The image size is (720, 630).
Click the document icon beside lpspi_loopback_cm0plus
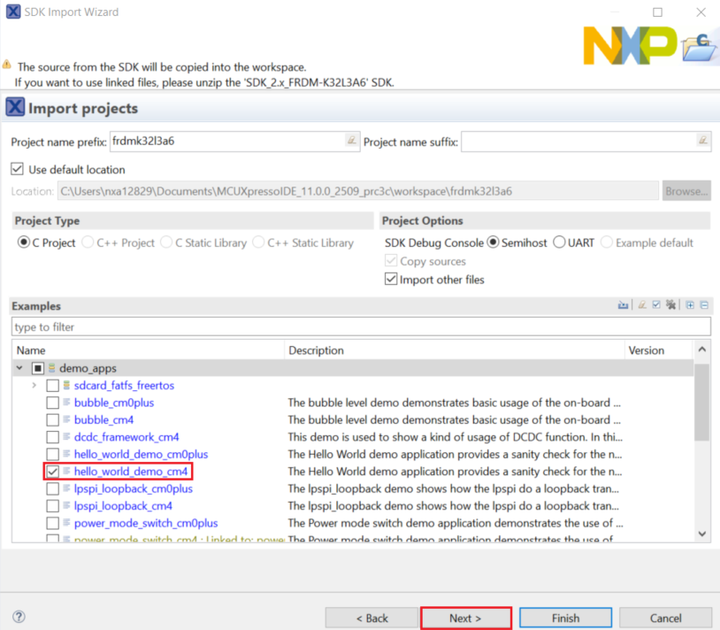coord(66,488)
